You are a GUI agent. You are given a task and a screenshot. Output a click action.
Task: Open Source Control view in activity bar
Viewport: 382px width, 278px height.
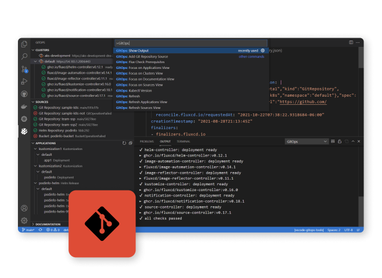pyautogui.click(x=24, y=69)
